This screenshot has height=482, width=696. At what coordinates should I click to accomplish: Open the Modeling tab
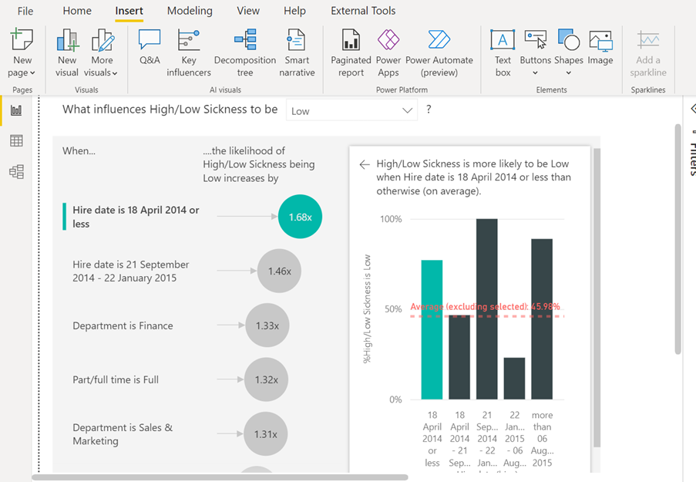190,11
